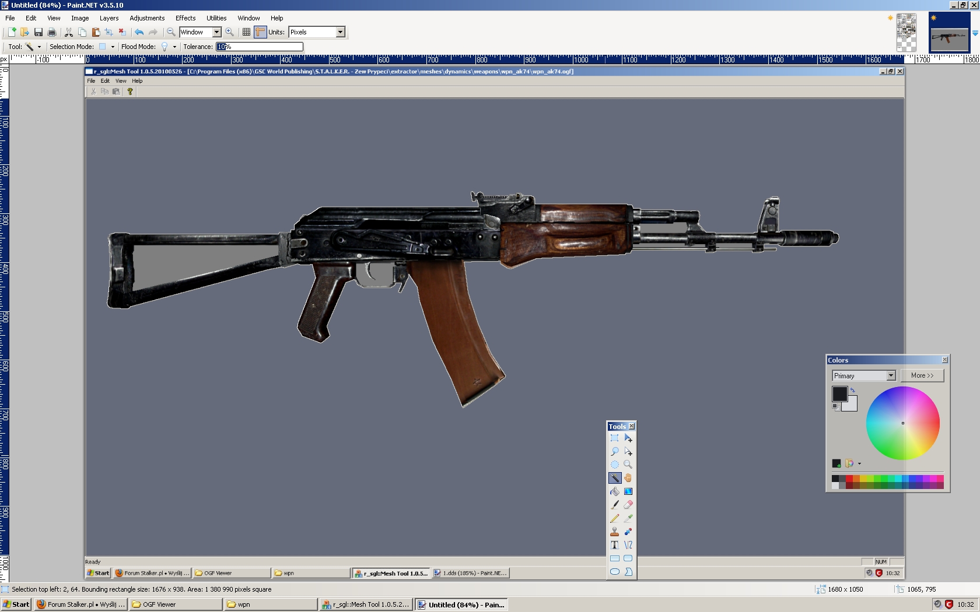Viewport: 980px width, 612px height.
Task: Open the Effects menu
Action: (185, 18)
